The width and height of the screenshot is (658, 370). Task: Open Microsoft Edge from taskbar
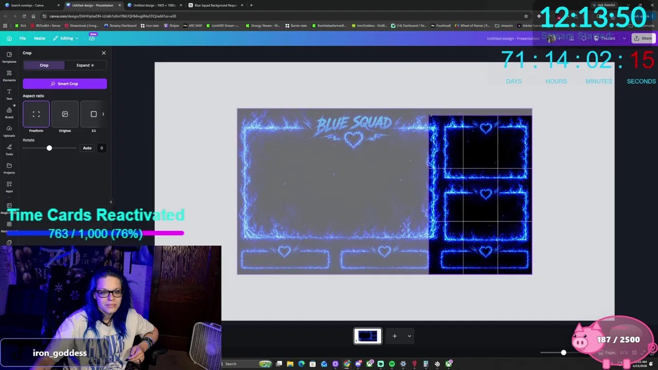click(301, 364)
